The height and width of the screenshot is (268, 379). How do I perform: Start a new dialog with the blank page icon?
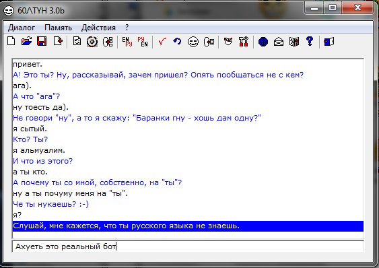(11, 41)
